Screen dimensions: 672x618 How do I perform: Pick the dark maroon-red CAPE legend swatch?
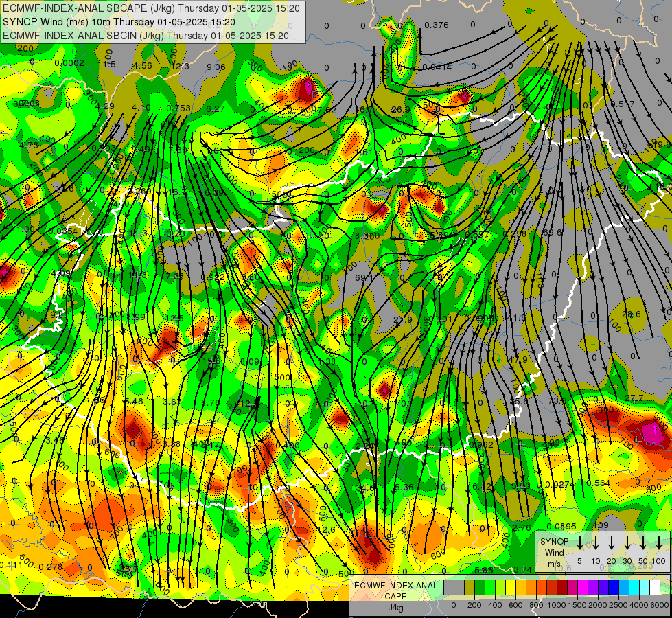tap(562, 587)
